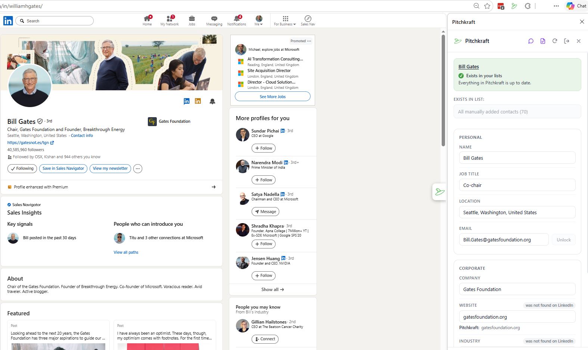Open the browser Extensions puzzle icon
Viewport: 588px width, 350px height.
click(528, 6)
